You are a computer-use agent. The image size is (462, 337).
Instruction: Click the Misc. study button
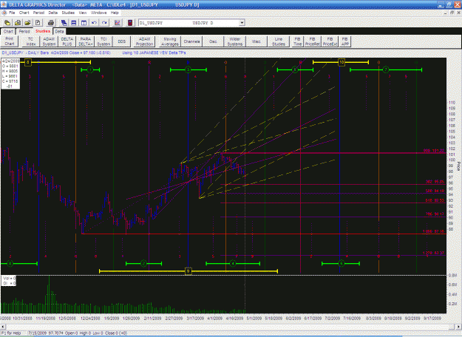click(257, 41)
